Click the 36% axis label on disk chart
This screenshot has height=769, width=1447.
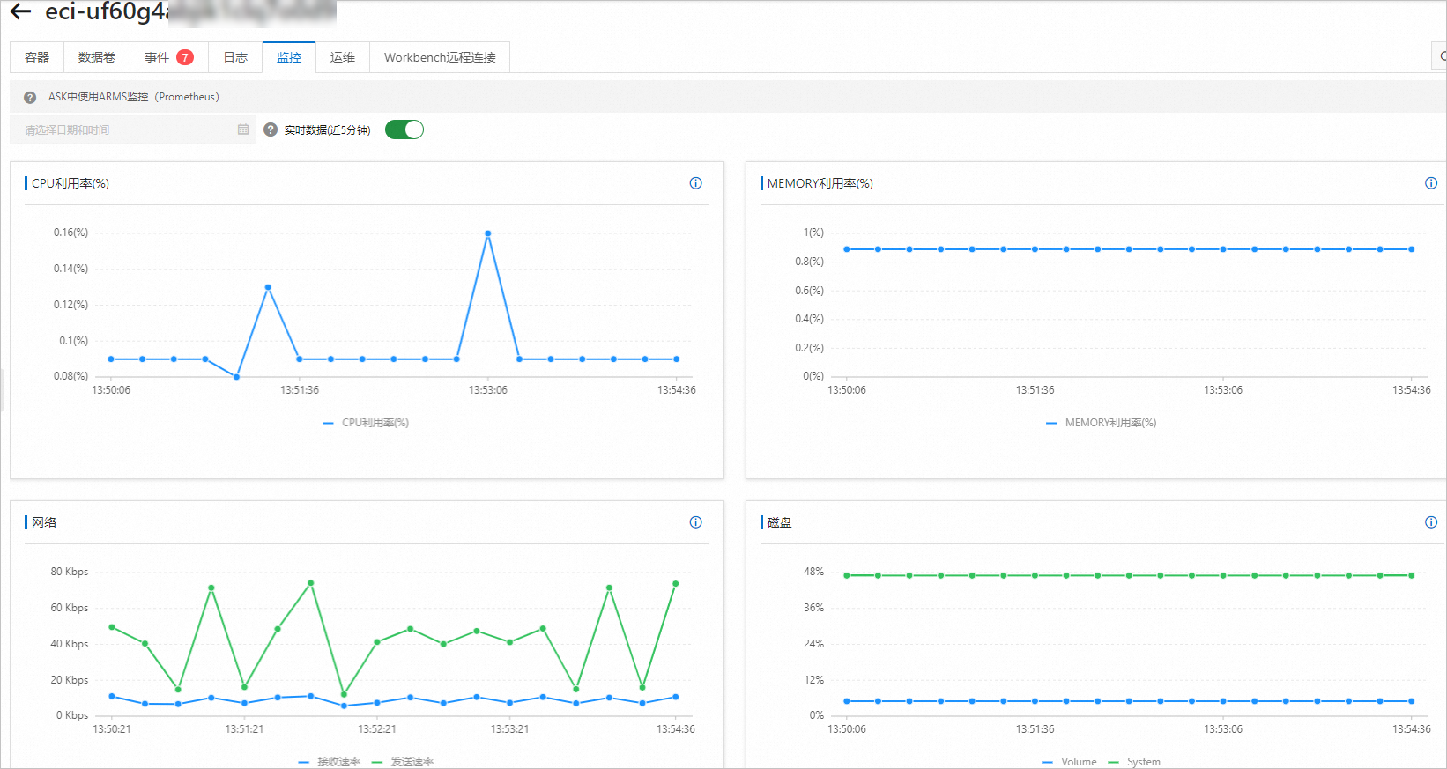coord(813,608)
